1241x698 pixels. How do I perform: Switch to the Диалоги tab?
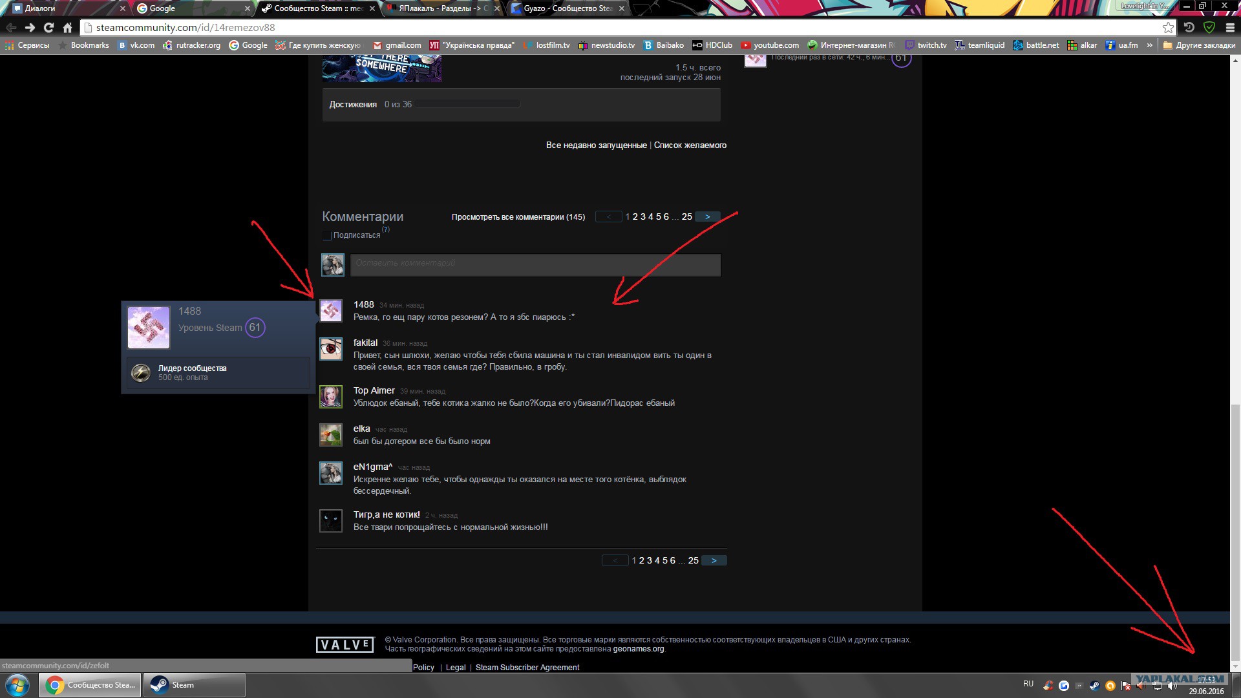point(58,8)
